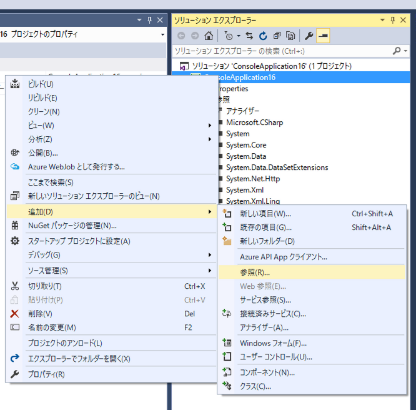
Task: Click the Collapse All icon in toolbar
Action: click(277, 36)
